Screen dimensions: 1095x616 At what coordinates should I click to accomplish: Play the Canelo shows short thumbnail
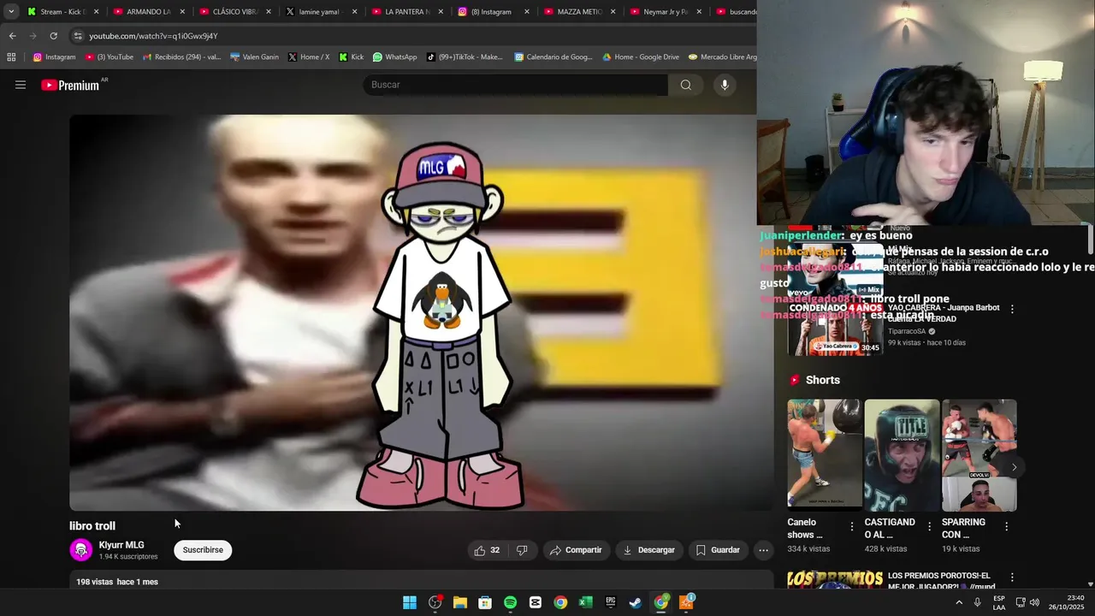tap(825, 455)
